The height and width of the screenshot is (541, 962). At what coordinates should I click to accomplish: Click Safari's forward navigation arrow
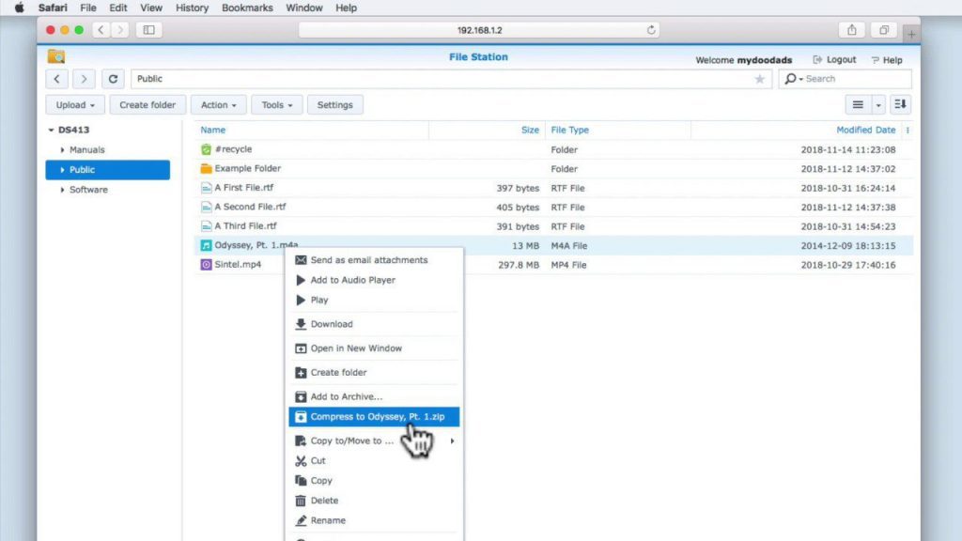[120, 29]
